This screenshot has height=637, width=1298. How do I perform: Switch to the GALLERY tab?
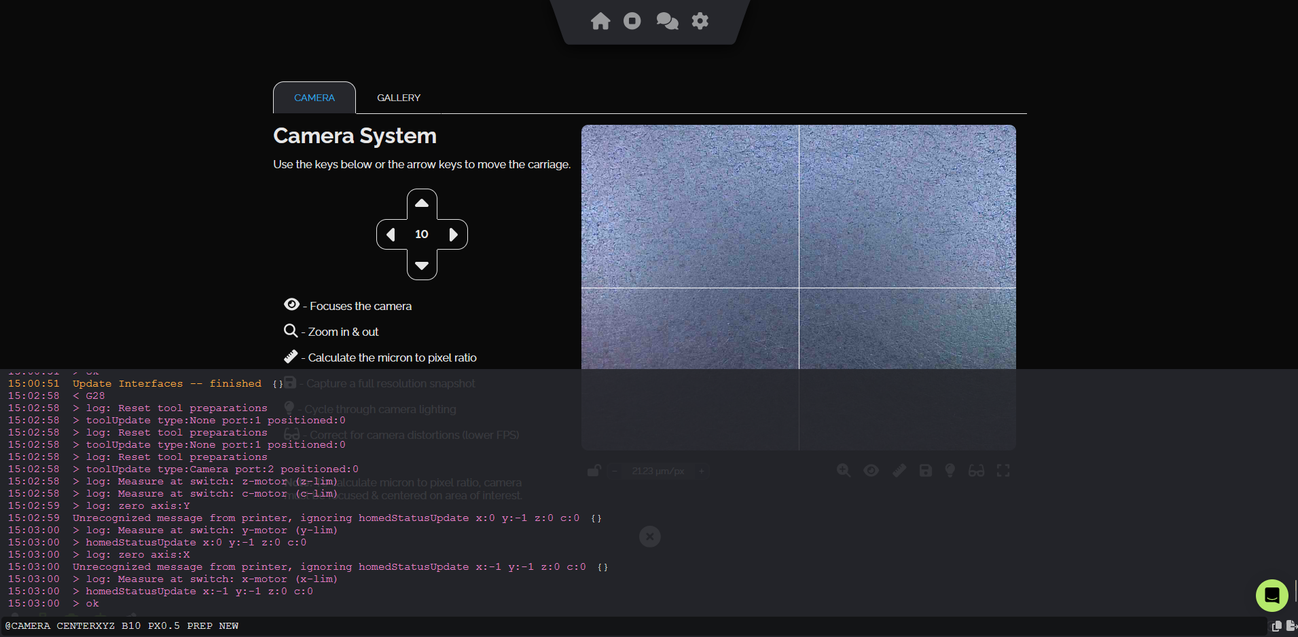pyautogui.click(x=399, y=98)
